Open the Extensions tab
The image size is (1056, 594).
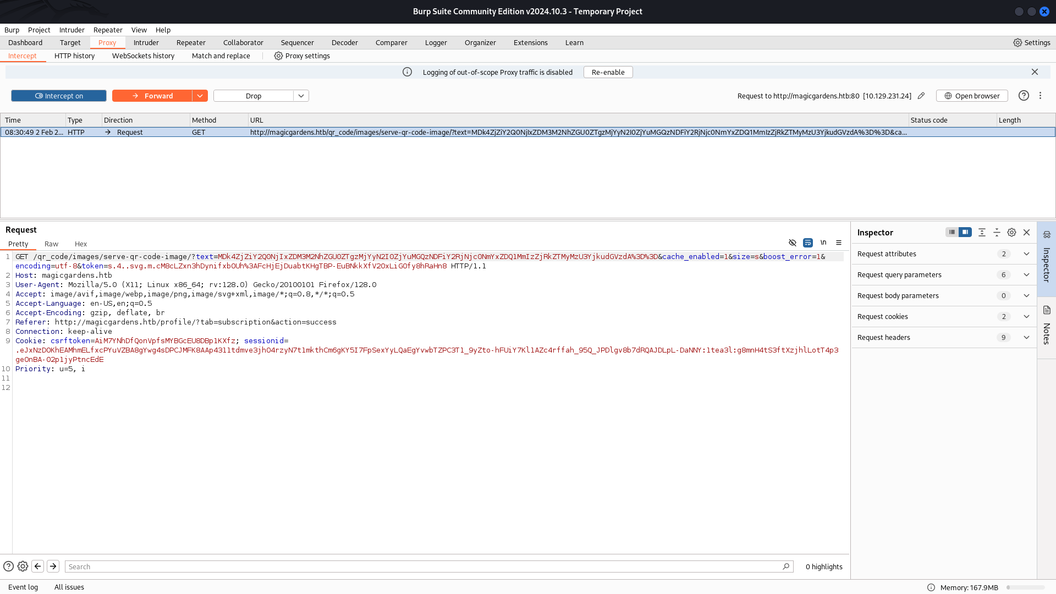pos(531,42)
